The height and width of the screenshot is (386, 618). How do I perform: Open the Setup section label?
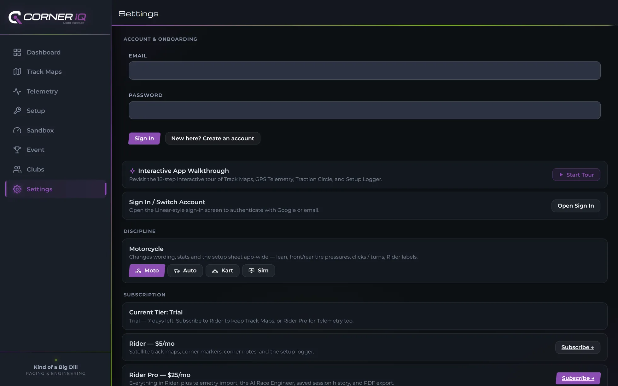[36, 111]
